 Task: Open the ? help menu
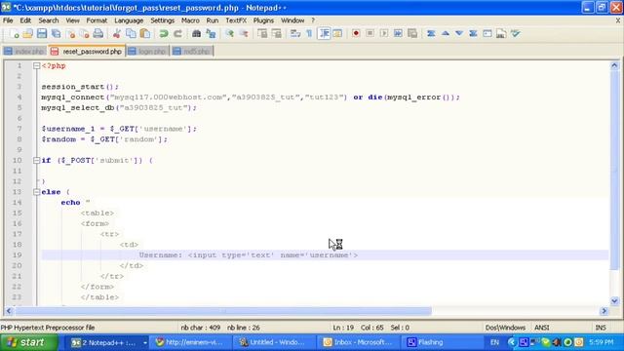pyautogui.click(x=313, y=20)
